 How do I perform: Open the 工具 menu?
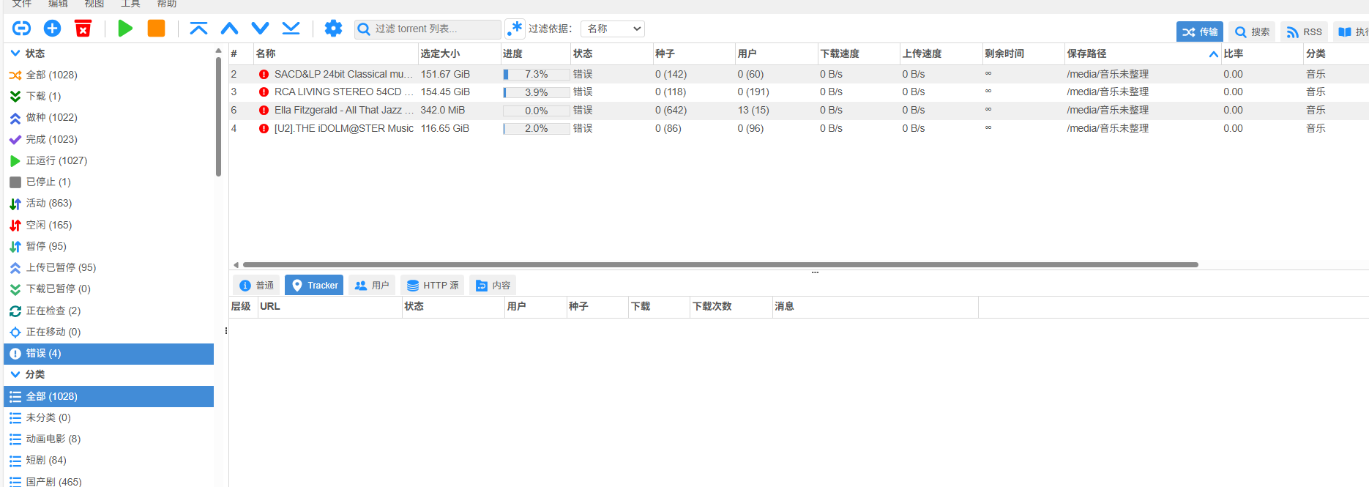[x=130, y=4]
